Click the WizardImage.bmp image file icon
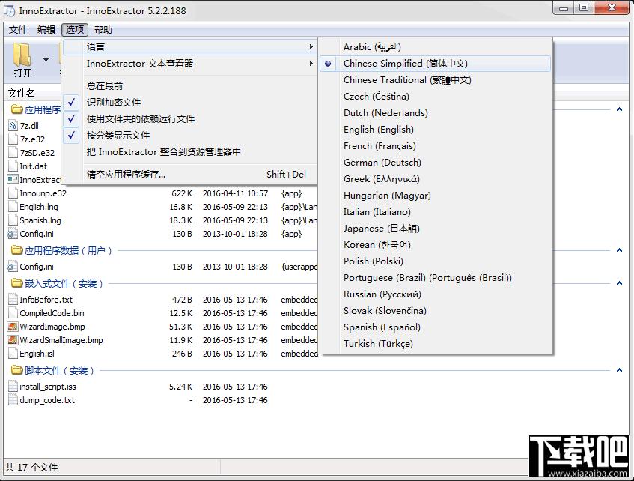 point(13,327)
